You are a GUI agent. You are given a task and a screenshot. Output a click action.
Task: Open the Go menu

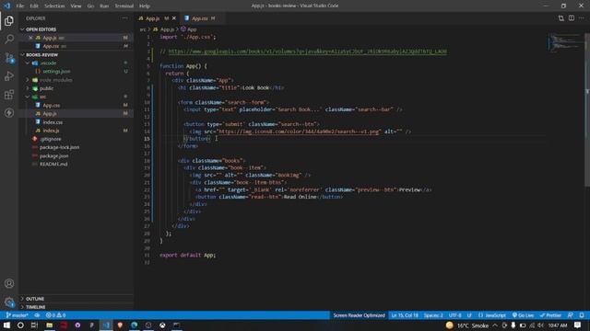coord(90,6)
